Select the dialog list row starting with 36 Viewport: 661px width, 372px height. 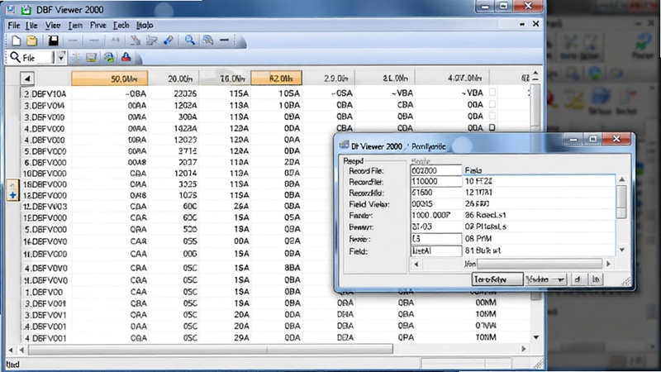point(540,215)
